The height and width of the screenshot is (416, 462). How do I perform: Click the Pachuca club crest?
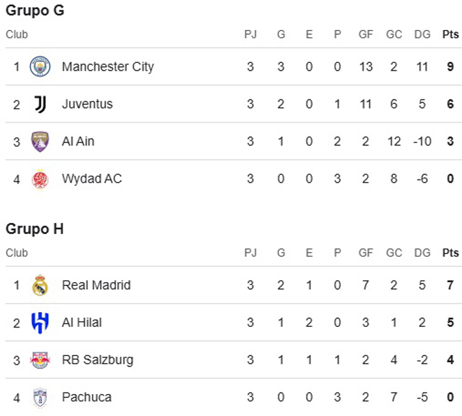[40, 397]
